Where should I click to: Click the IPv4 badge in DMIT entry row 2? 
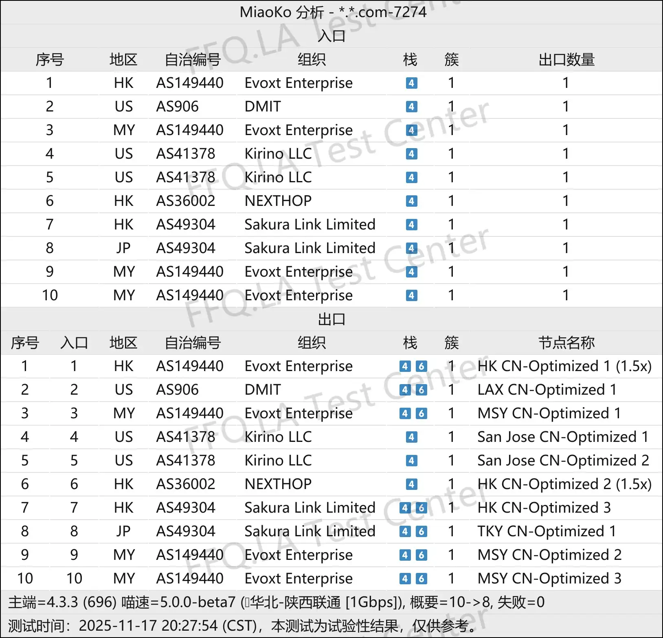(411, 107)
